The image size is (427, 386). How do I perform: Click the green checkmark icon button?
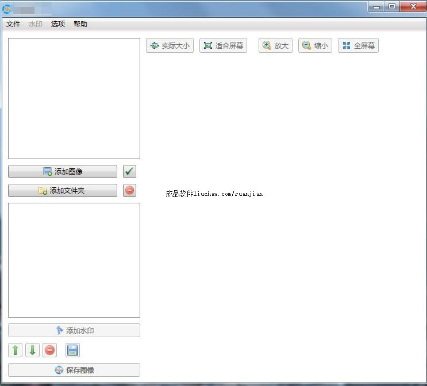coord(130,171)
